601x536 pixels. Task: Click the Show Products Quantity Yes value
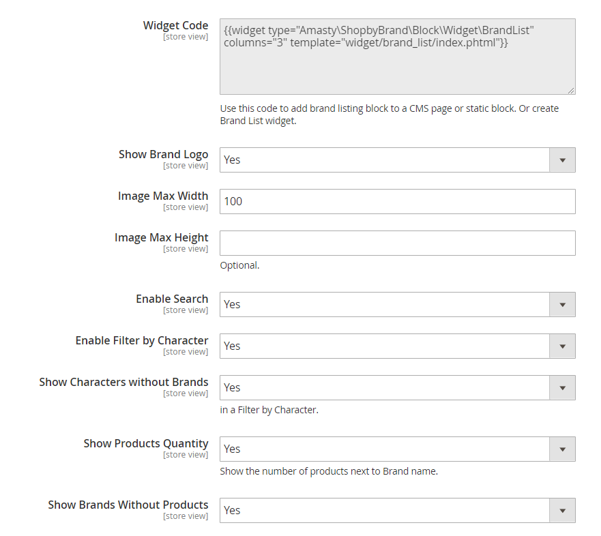click(x=232, y=449)
